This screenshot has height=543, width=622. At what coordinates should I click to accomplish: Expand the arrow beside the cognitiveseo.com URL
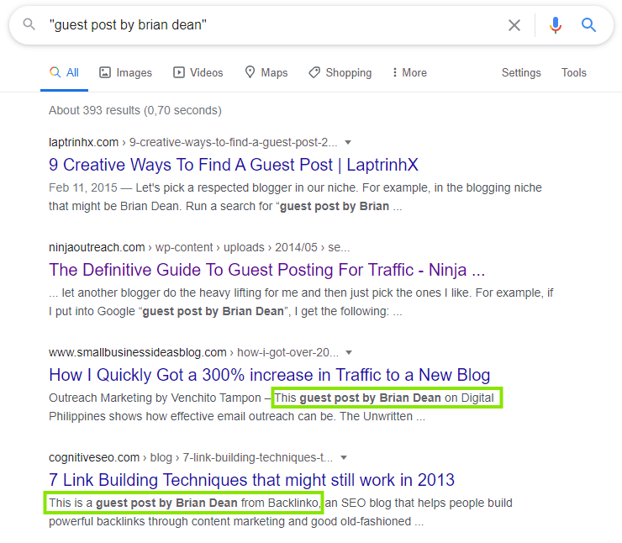tap(344, 458)
